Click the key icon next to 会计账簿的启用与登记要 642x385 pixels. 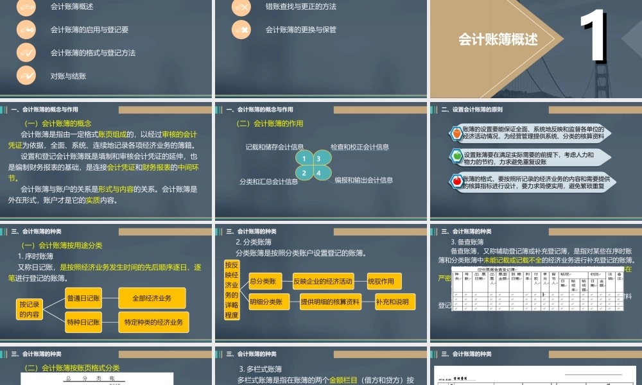click(26, 30)
